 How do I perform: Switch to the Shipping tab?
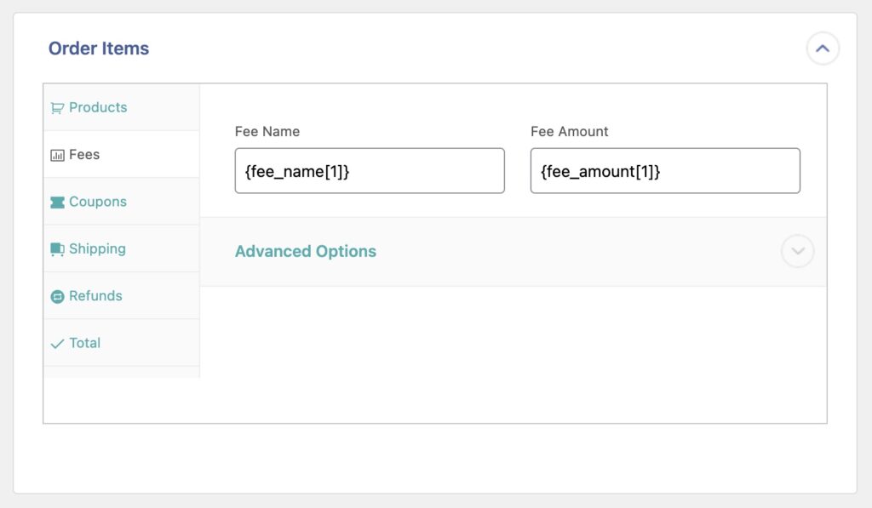(x=95, y=248)
